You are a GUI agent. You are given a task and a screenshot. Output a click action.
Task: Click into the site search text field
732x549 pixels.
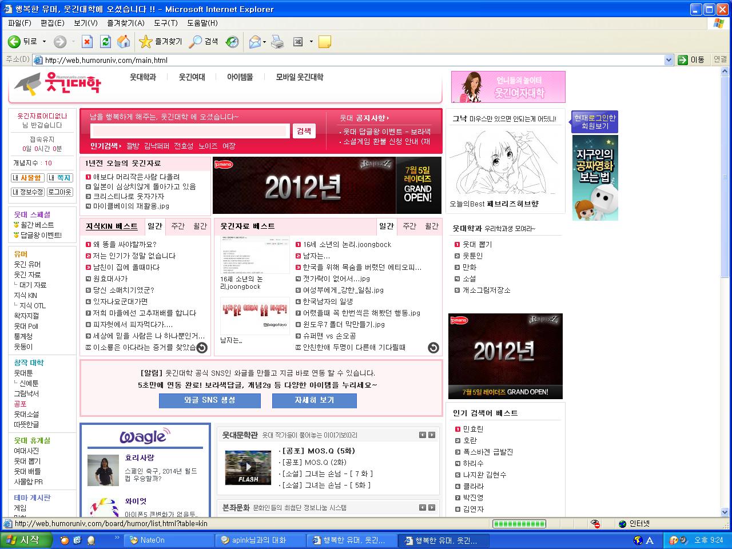(190, 131)
